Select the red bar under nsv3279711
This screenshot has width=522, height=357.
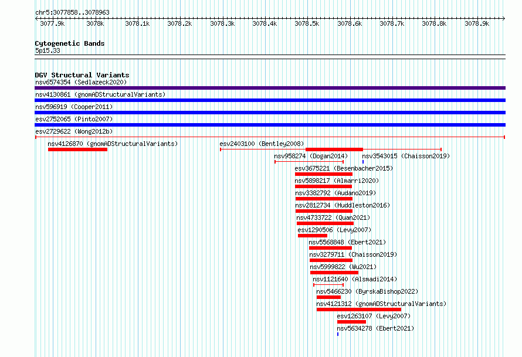[331, 260]
